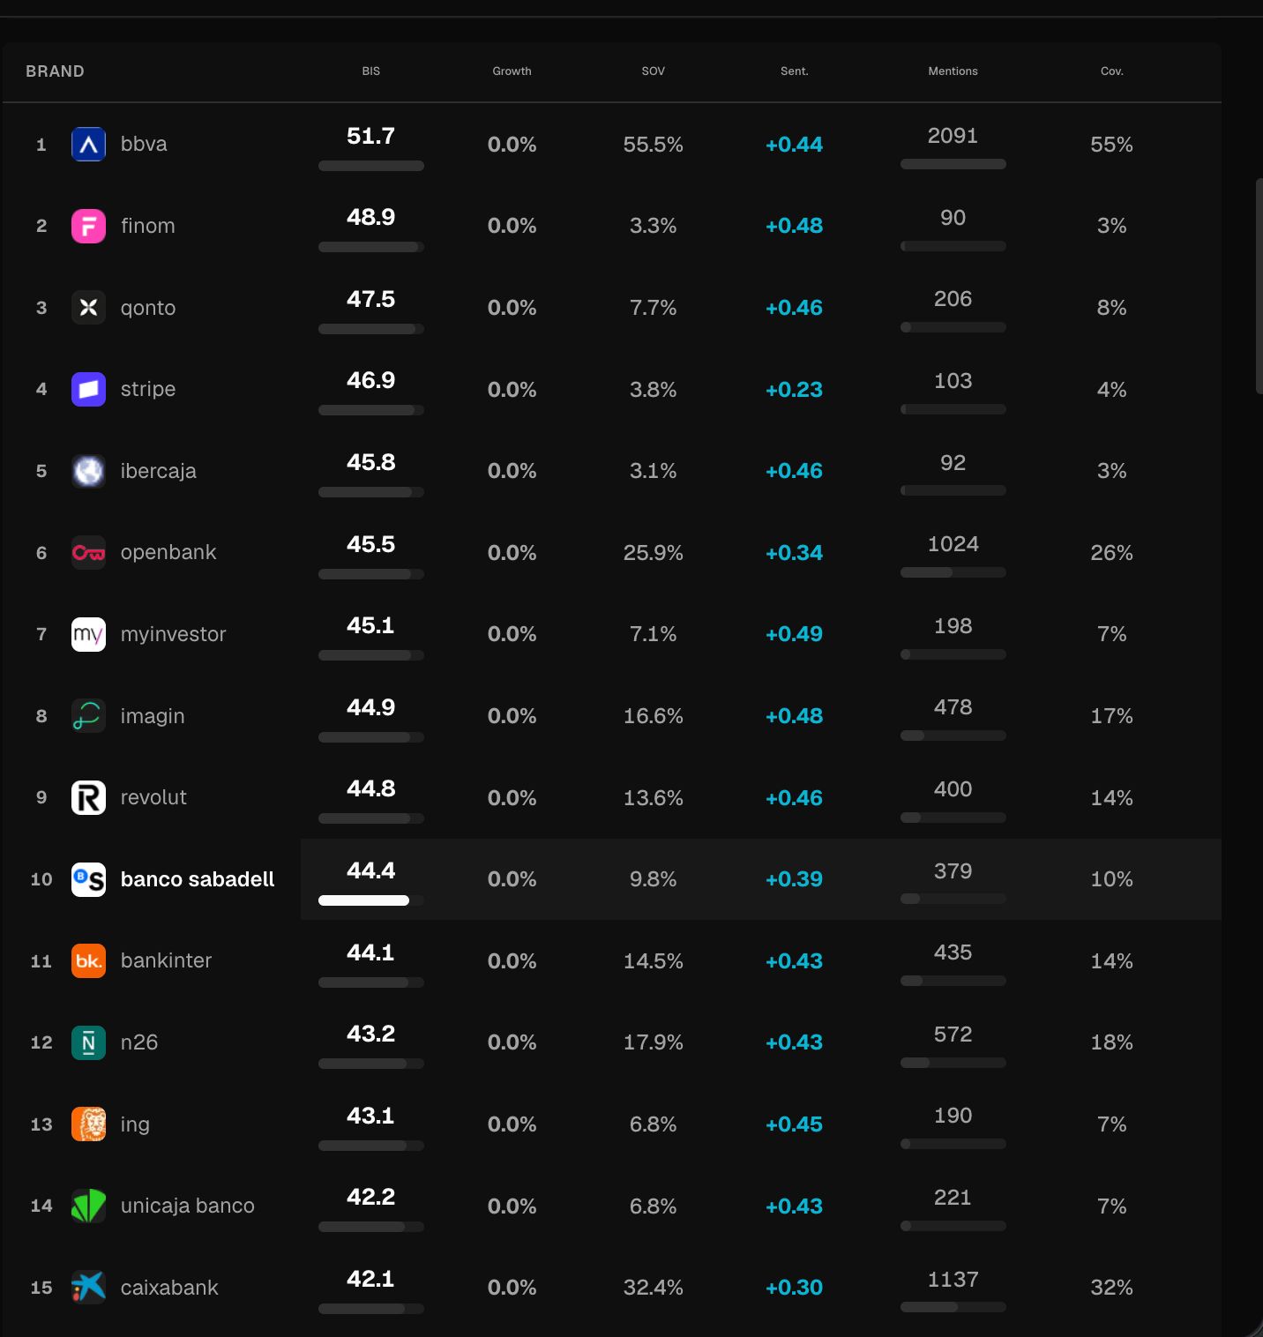Click the Qonto logo icon
The image size is (1263, 1337).
(x=88, y=308)
